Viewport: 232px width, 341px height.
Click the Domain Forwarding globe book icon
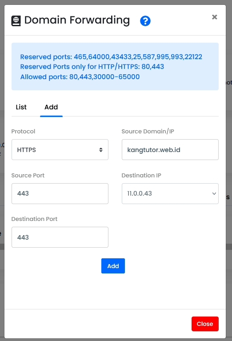(16, 21)
